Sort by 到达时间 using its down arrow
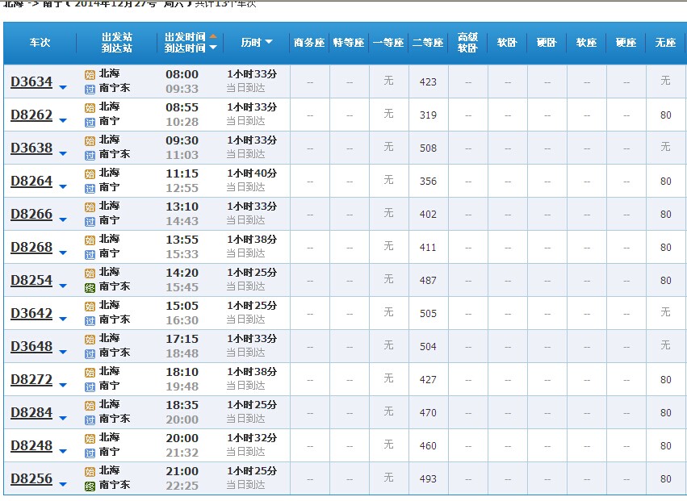Viewport: 687px width, 501px height. click(x=212, y=49)
